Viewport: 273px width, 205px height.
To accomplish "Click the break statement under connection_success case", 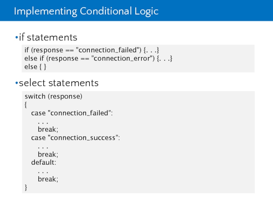I will 48,154.
